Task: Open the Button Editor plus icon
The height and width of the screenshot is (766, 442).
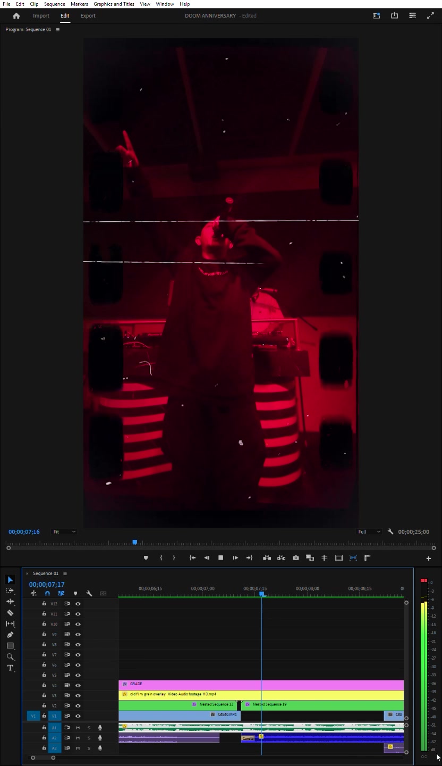Action: (x=429, y=559)
